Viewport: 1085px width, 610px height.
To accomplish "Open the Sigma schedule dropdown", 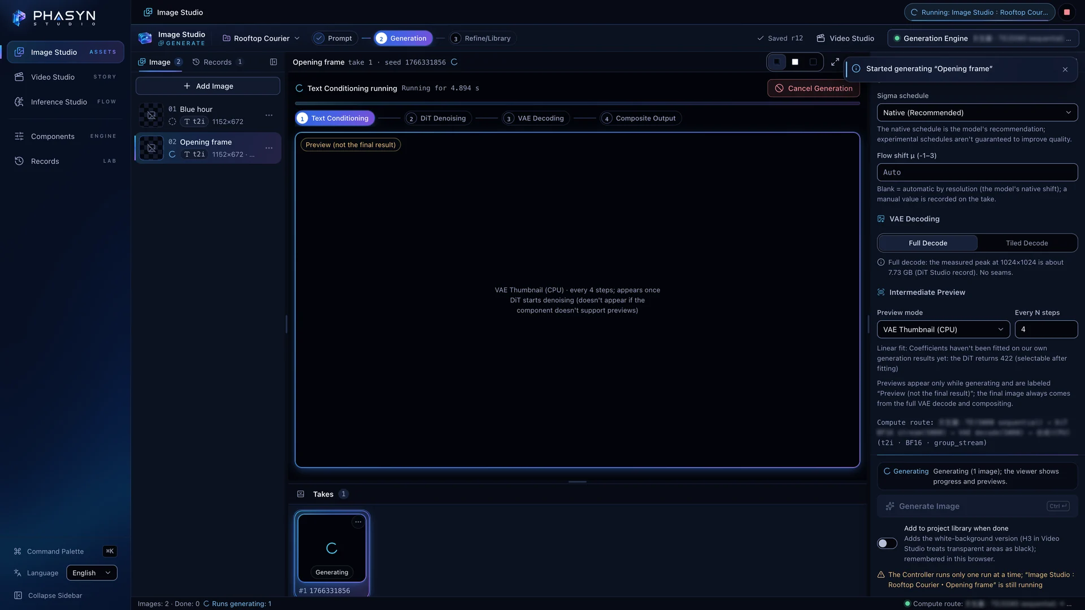I will point(977,113).
